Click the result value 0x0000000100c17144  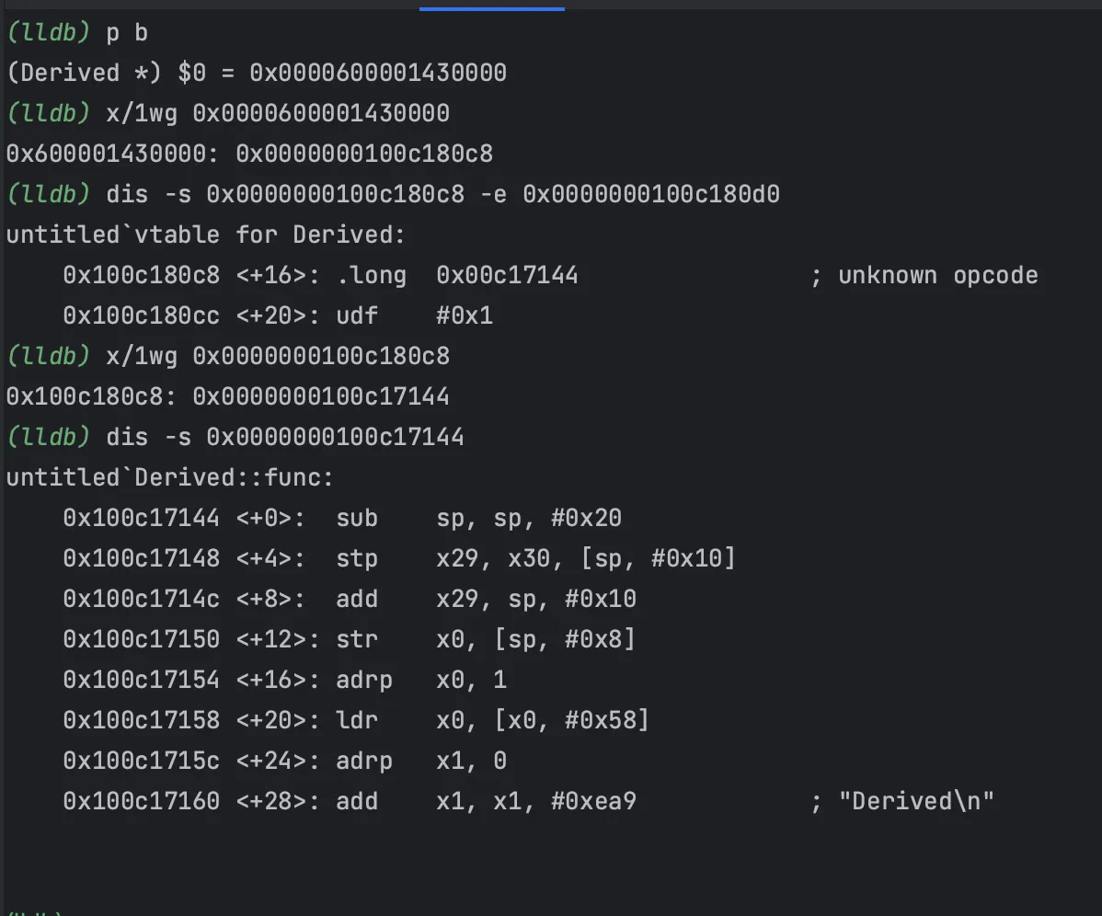[342, 396]
